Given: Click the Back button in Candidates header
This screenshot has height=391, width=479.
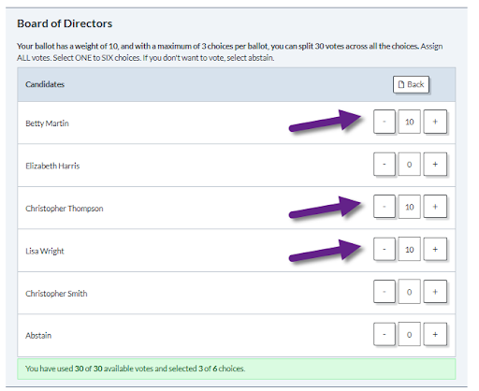Looking at the screenshot, I should 411,84.
